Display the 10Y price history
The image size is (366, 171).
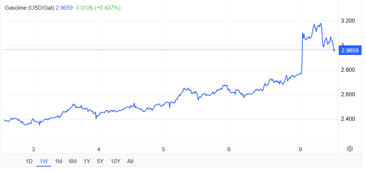point(116,161)
